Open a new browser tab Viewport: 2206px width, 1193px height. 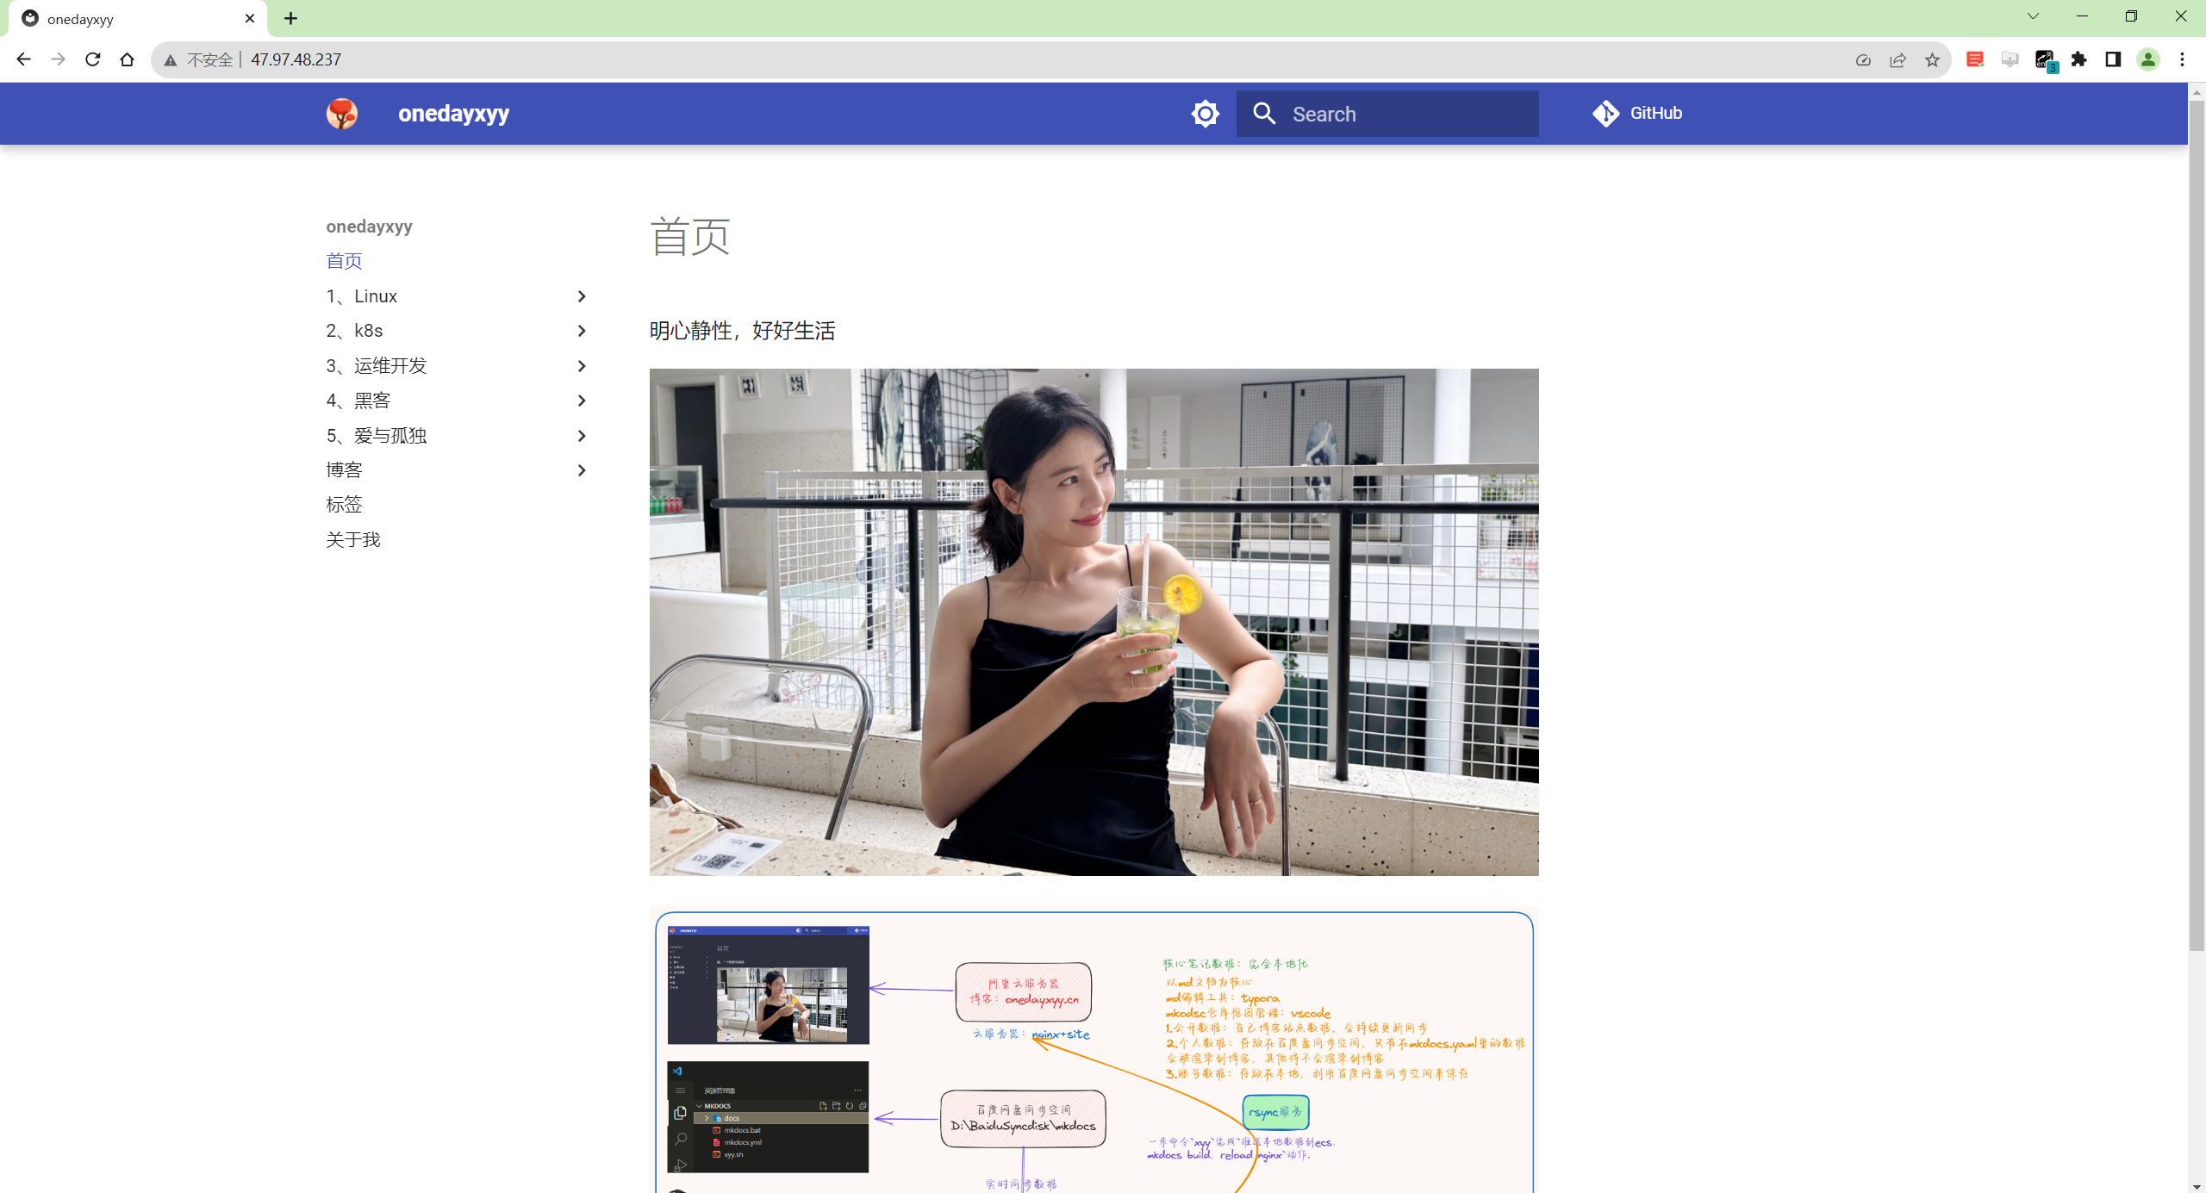click(290, 18)
